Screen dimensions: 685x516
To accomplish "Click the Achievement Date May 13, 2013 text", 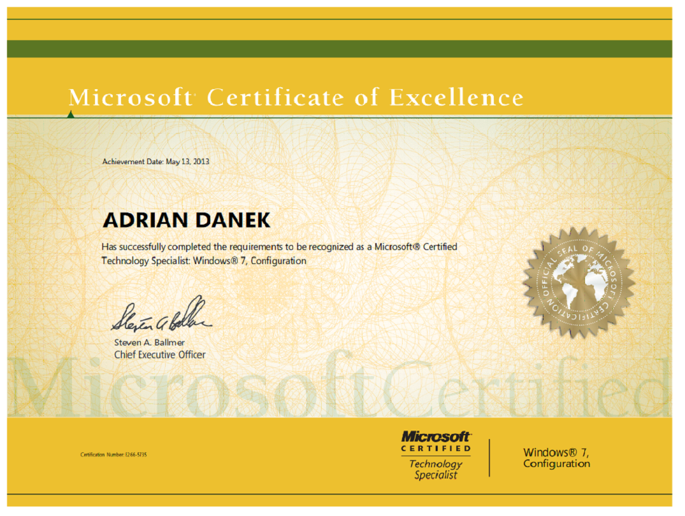I will [155, 162].
